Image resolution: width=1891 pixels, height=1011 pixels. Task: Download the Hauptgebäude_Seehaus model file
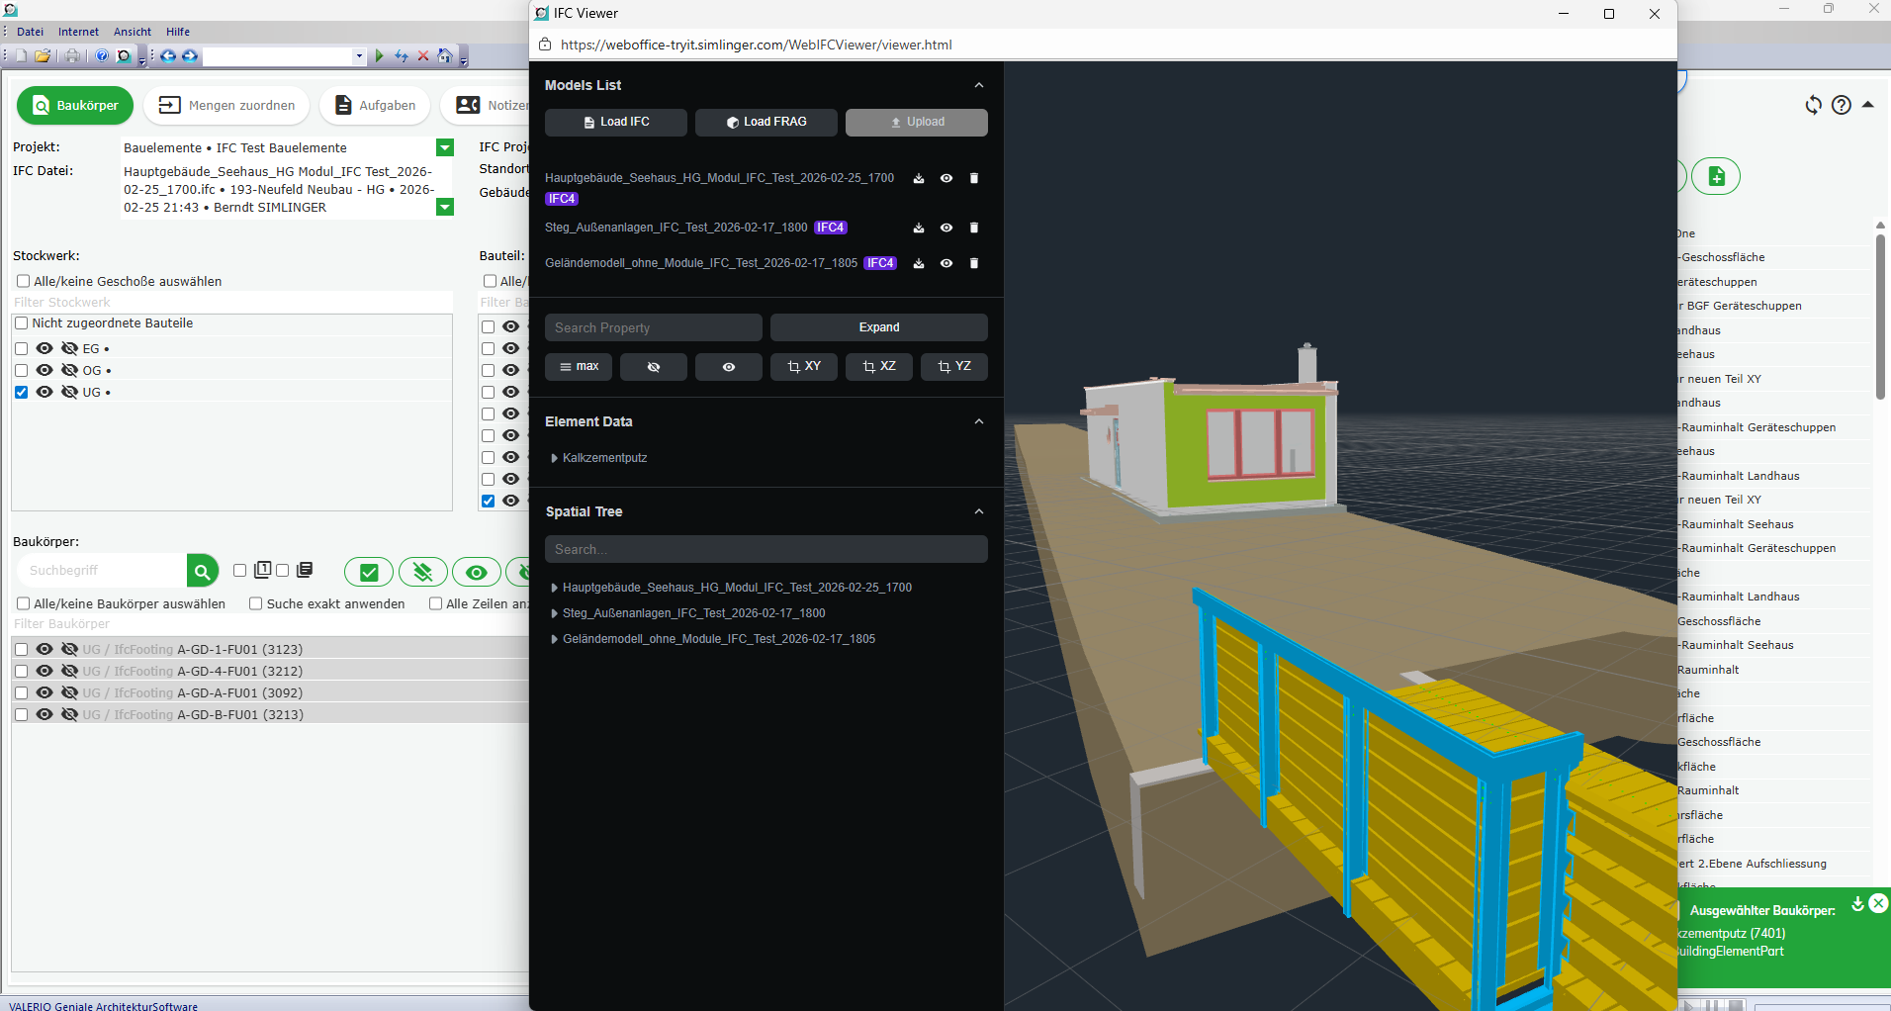click(919, 179)
